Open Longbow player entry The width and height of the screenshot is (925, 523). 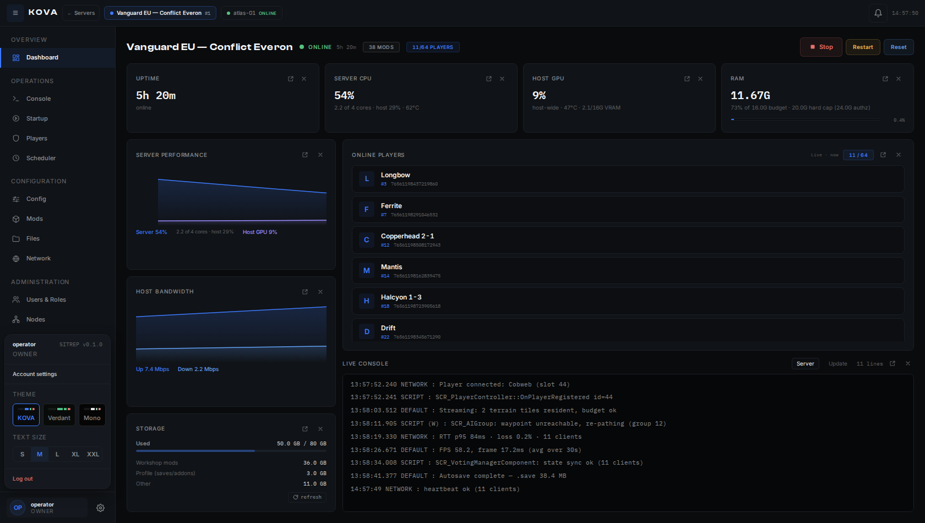[628, 179]
